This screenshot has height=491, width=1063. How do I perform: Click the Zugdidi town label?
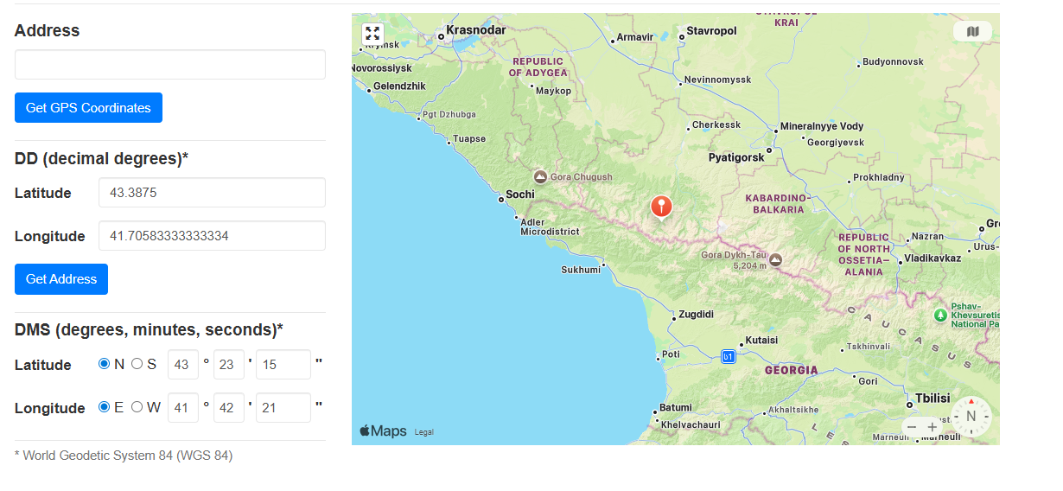pos(697,315)
